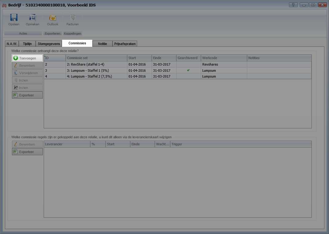
Task: Switch to the N.A.W. tab
Action: pos(12,44)
